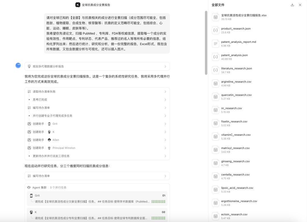Click the table icon of vitaminC_research.csv
This screenshot has width=307, height=222.
click(215, 137)
